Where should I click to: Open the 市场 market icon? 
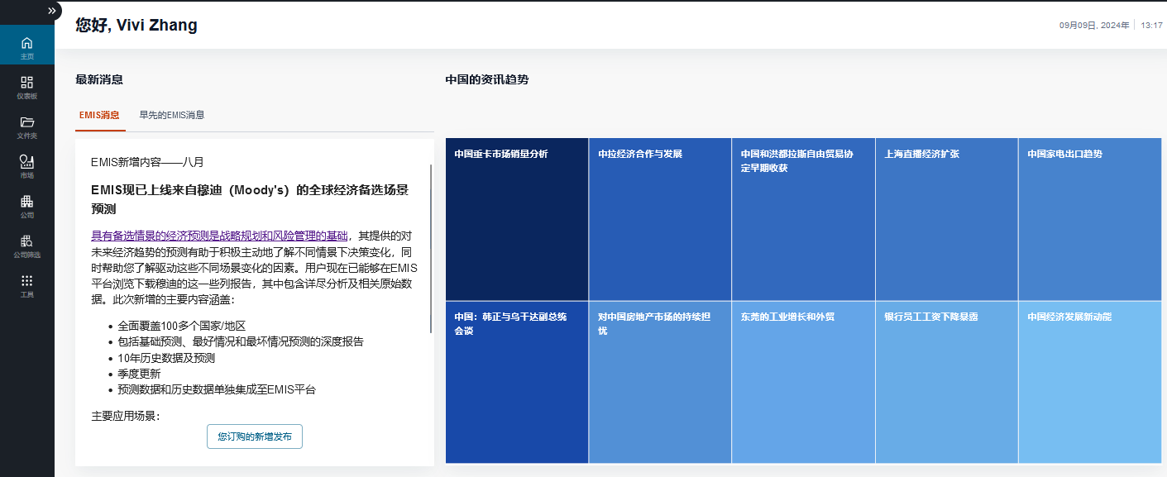(27, 166)
